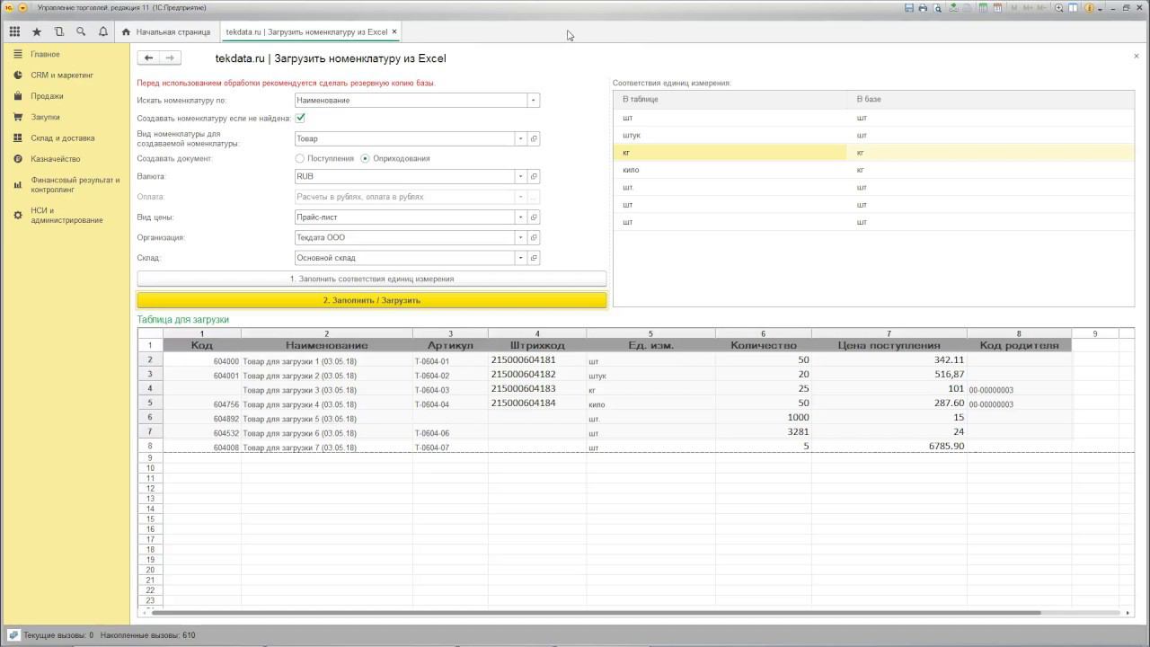1150x647 pixels.
Task: Click '2. Заполнить / Загрузить' yellow button
Action: pos(371,300)
